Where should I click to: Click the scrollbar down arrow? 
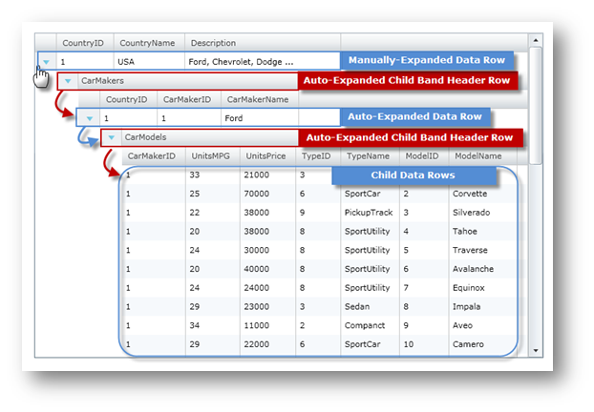[x=535, y=350]
